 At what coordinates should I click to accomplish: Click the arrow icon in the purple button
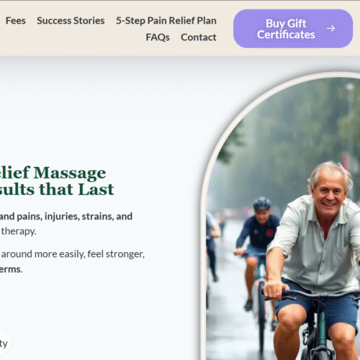pos(330,28)
